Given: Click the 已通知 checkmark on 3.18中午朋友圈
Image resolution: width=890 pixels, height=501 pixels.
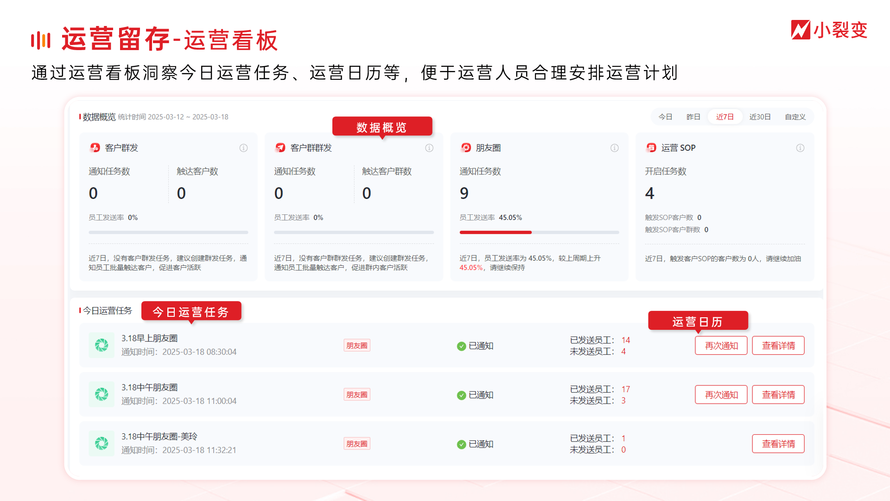Looking at the screenshot, I should point(461,395).
